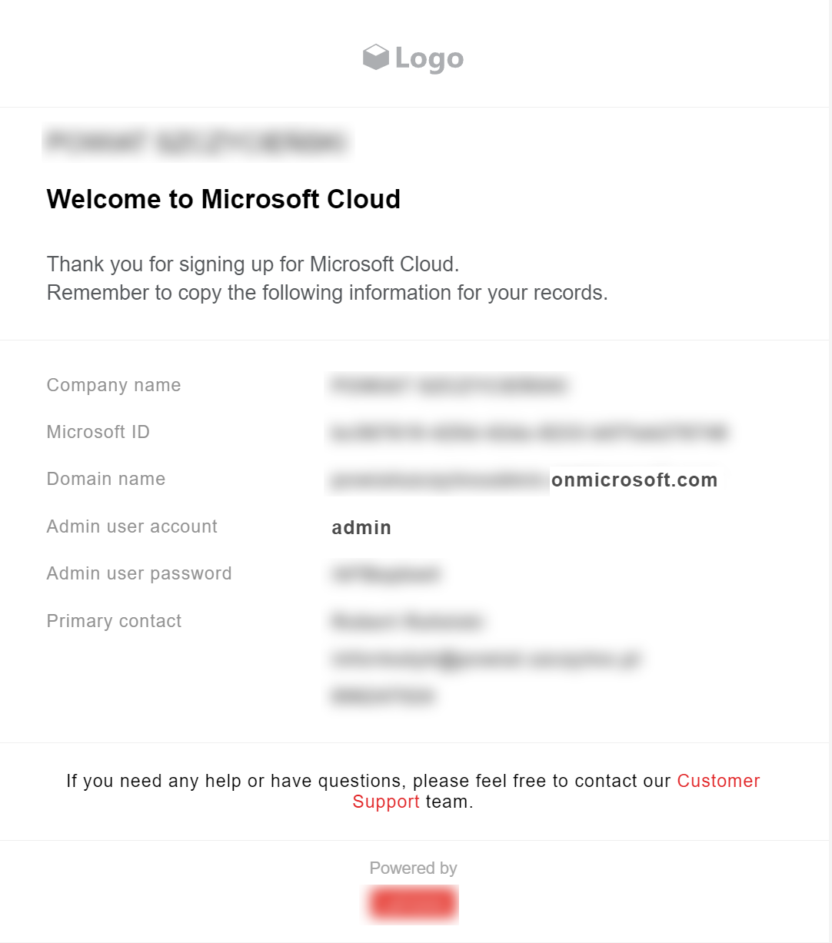Click the blurred primary contact email
832x943 pixels.
[485, 659]
